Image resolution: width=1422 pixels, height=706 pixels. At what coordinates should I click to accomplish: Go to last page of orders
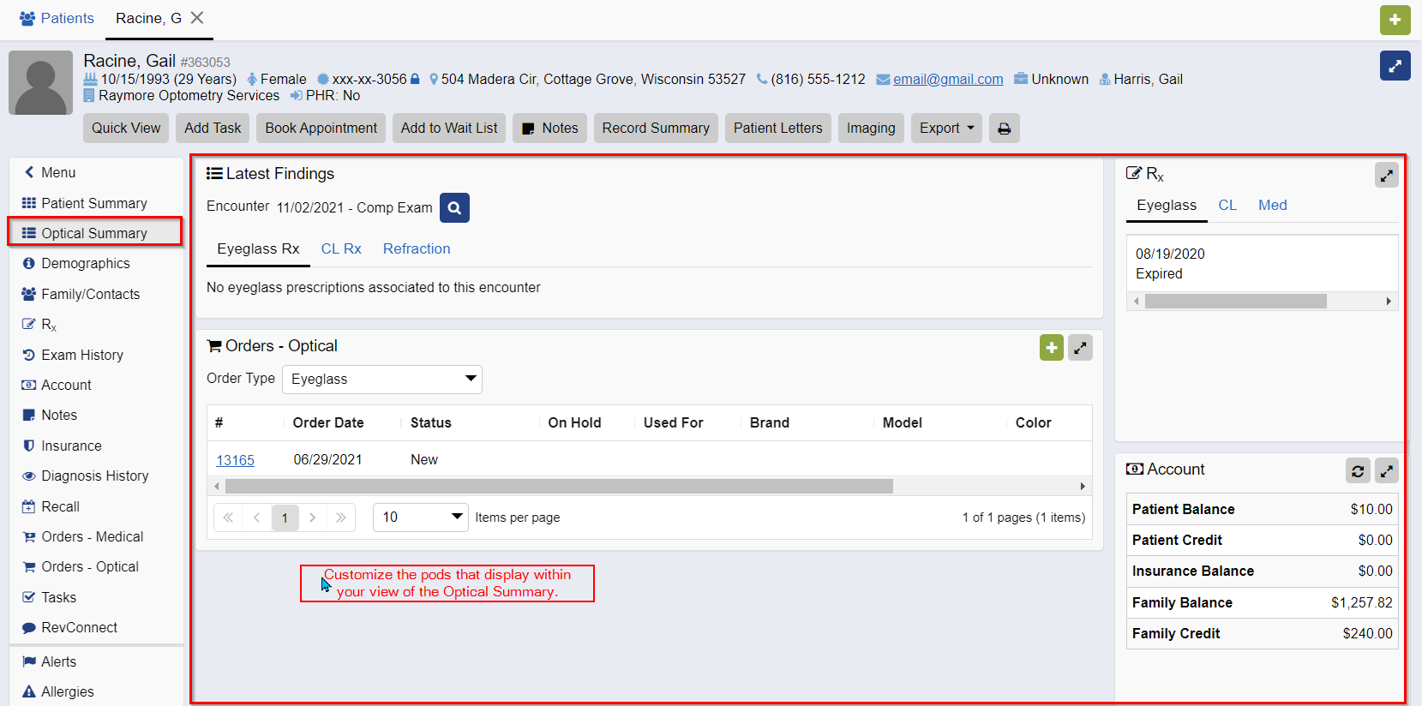(x=341, y=518)
